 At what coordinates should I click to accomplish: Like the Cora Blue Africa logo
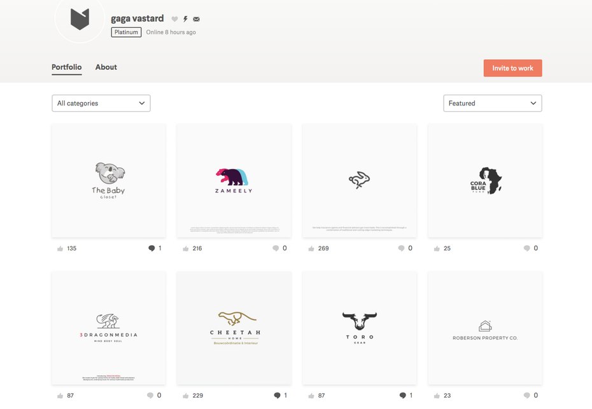tap(437, 248)
